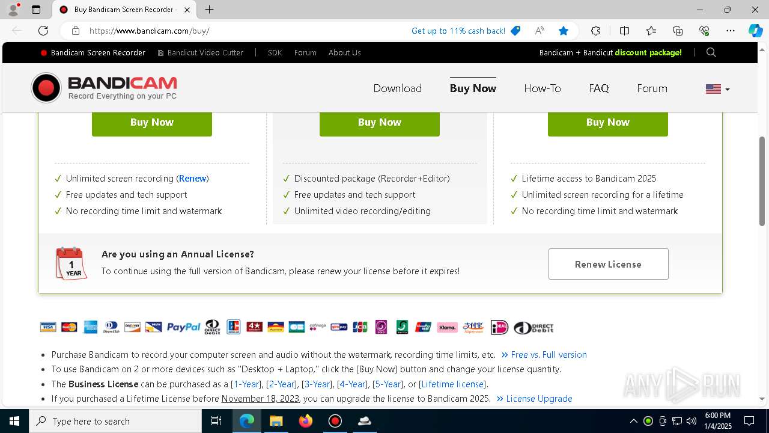
Task: Switch to Bandicut Video Cutter site
Action: tap(201, 52)
